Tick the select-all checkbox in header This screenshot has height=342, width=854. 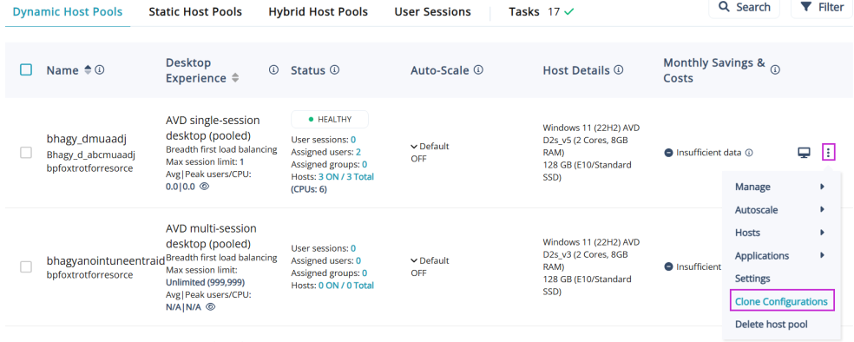pyautogui.click(x=25, y=69)
